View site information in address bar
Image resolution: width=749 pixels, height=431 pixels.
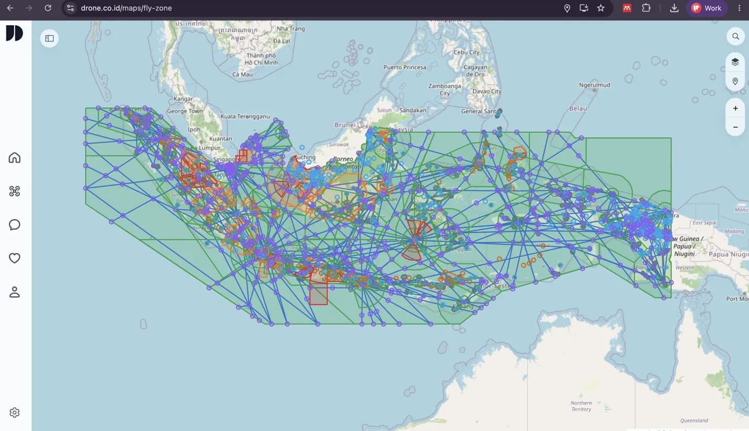tap(71, 8)
